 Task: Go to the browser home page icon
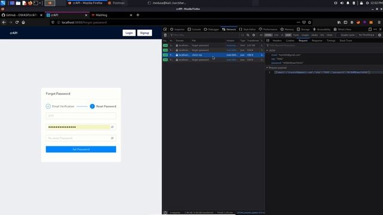coord(23,23)
